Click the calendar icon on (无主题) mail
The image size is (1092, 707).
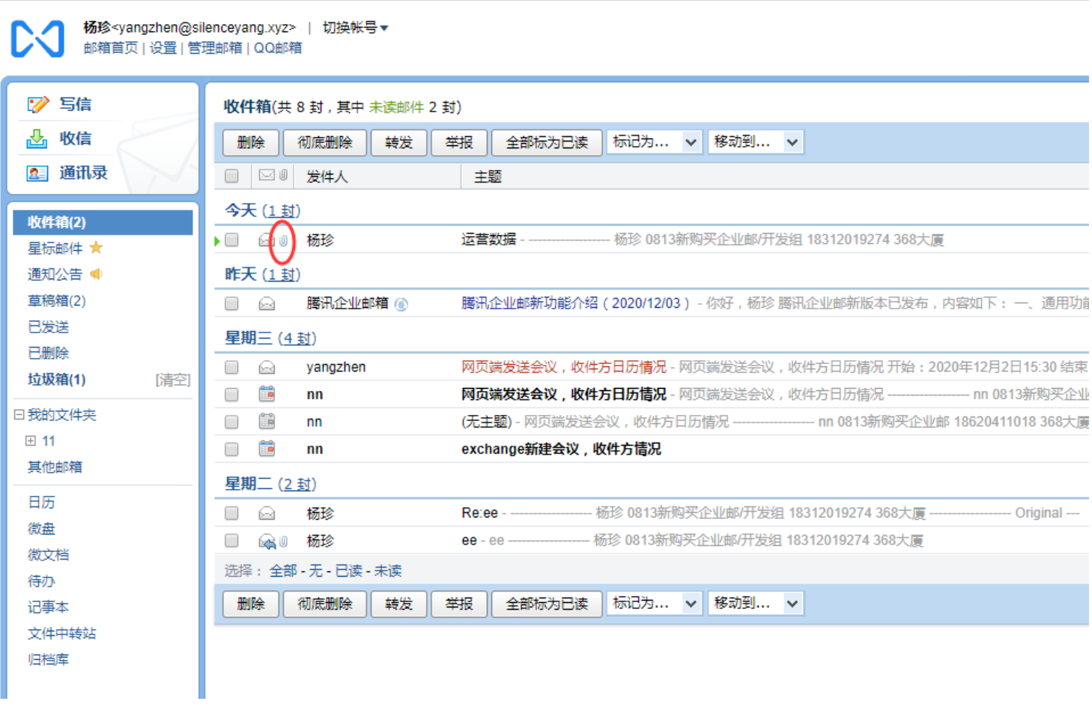267,422
